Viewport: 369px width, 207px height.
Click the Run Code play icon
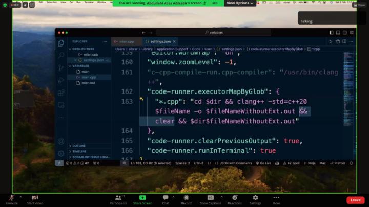(331, 41)
